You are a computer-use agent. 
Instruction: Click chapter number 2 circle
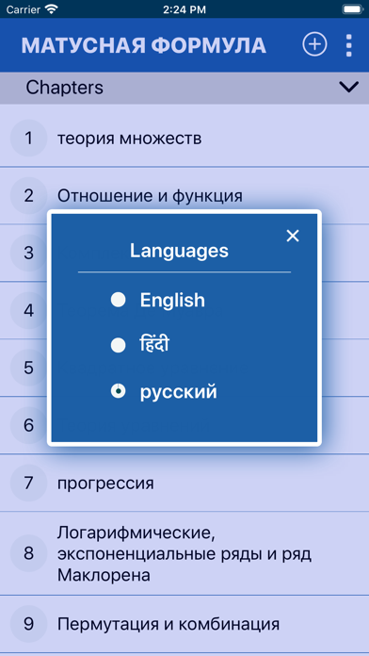click(x=28, y=195)
